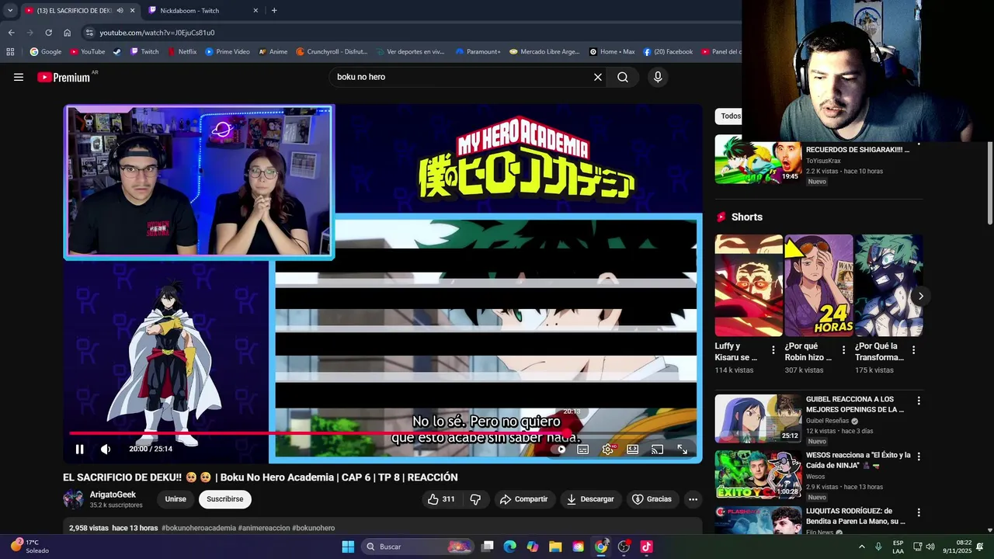Open the Twitch bookmark
Viewport: 994px width, 559px height.
point(144,52)
